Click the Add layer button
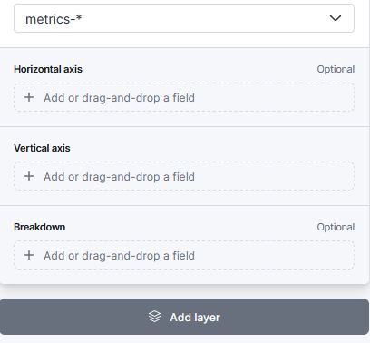The width and height of the screenshot is (370, 343). [184, 317]
